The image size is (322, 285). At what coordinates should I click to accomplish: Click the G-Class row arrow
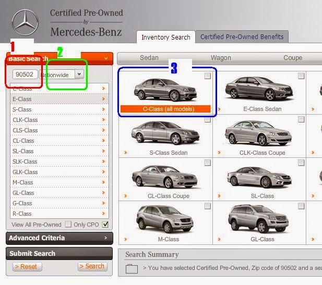coord(103,203)
